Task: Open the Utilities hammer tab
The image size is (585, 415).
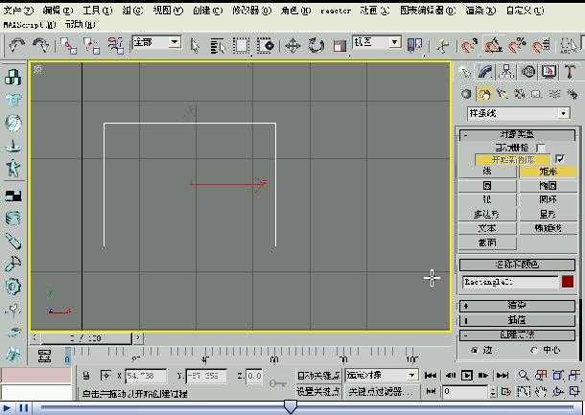Action: [x=570, y=71]
